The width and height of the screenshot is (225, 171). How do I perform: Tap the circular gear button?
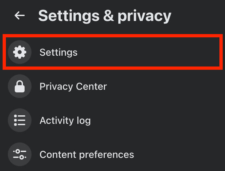pos(20,52)
